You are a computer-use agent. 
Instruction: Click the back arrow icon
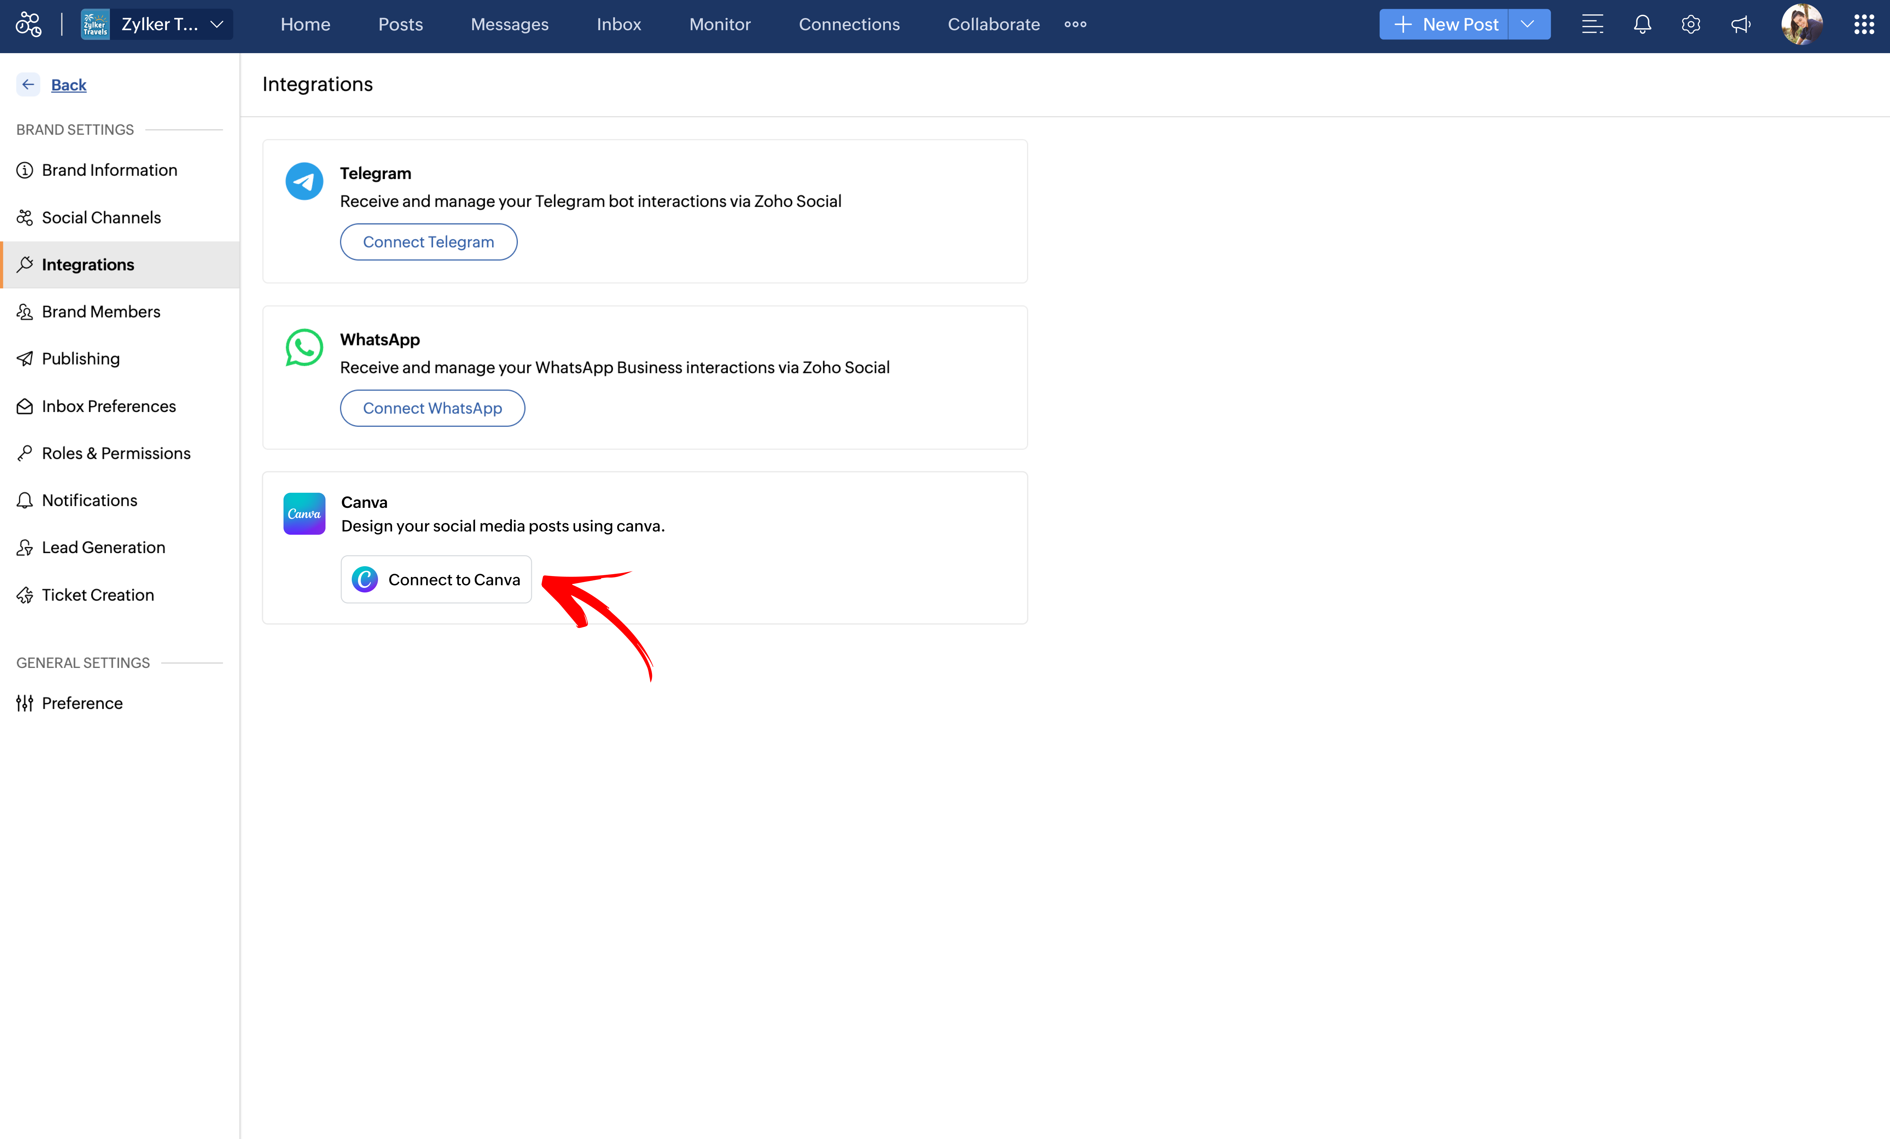[28, 84]
